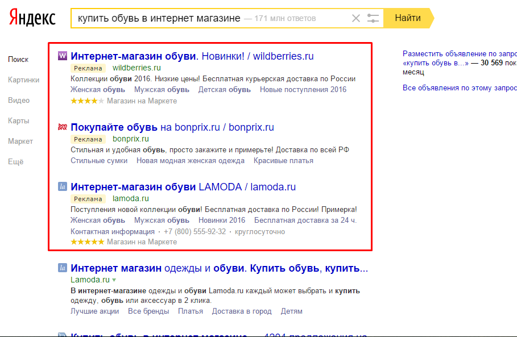Open the Стильные сумки sitelink

(x=99, y=161)
